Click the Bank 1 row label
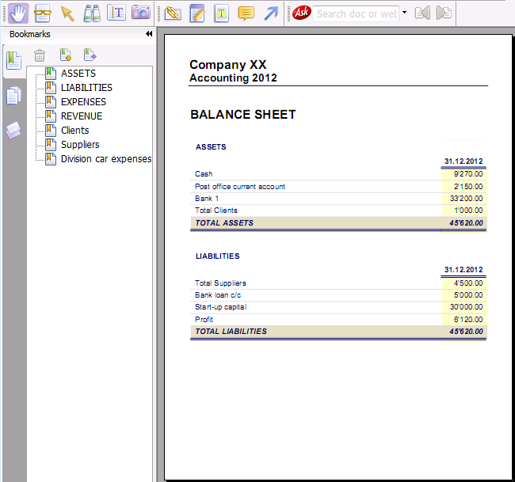 [x=207, y=199]
